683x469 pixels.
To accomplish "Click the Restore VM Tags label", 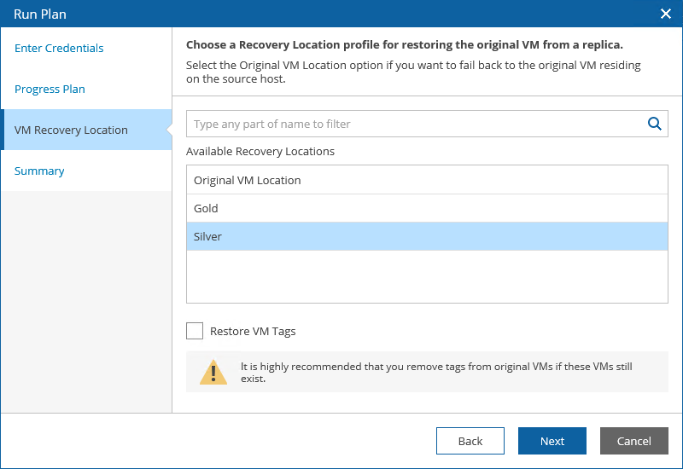I will pyautogui.click(x=253, y=332).
